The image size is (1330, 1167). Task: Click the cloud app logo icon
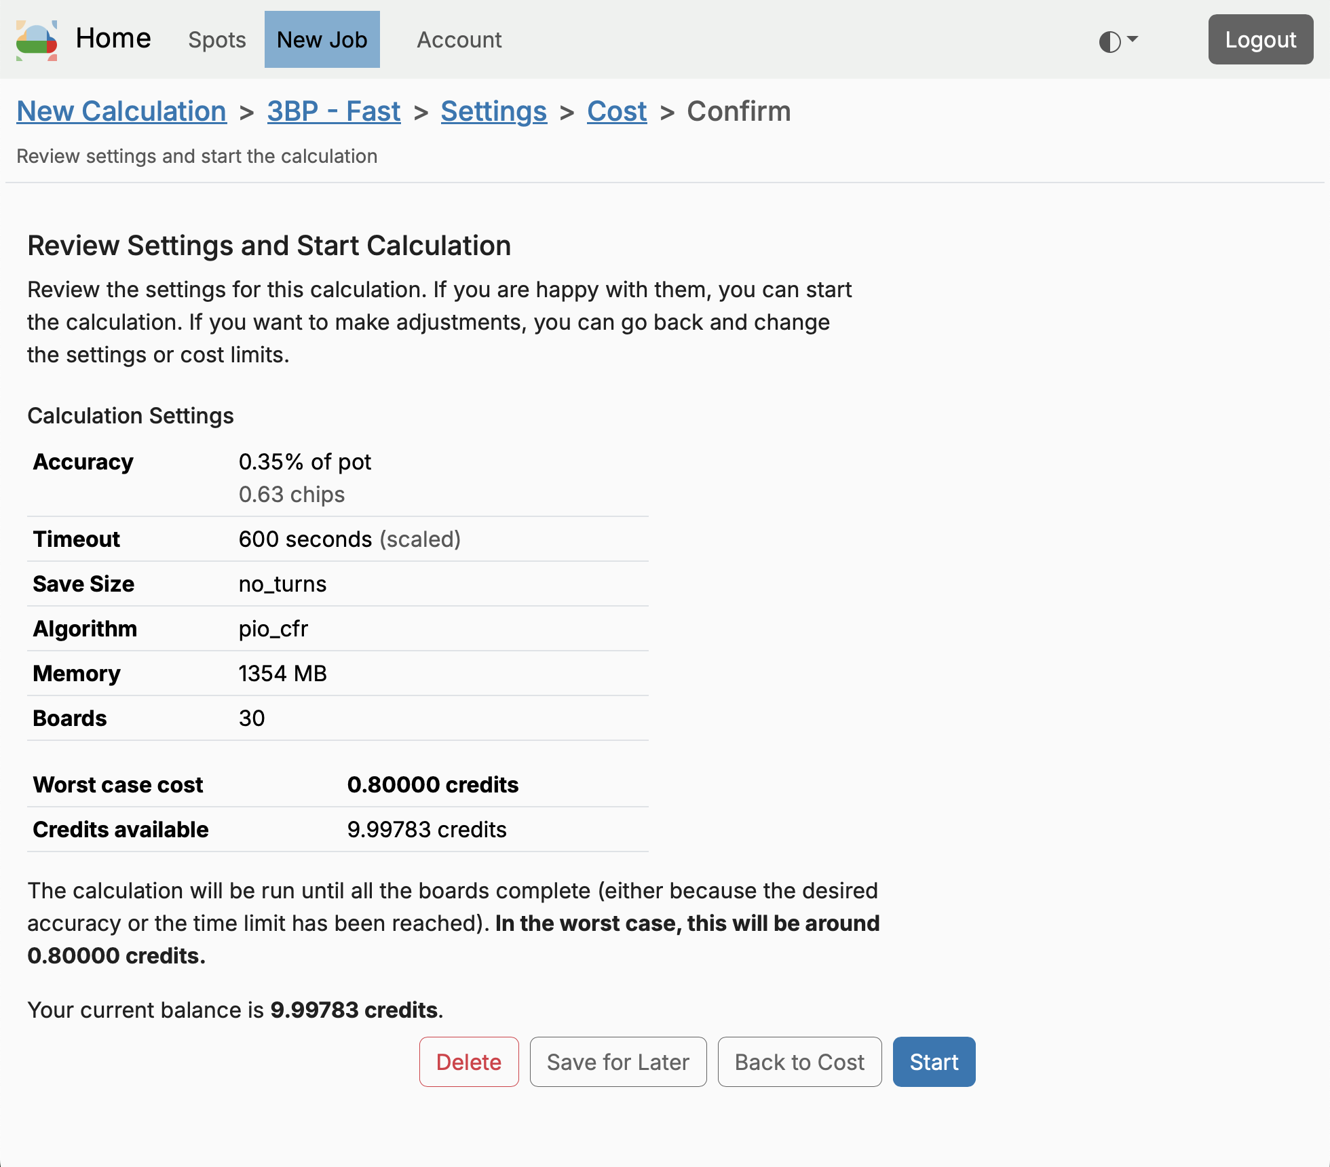tap(37, 40)
